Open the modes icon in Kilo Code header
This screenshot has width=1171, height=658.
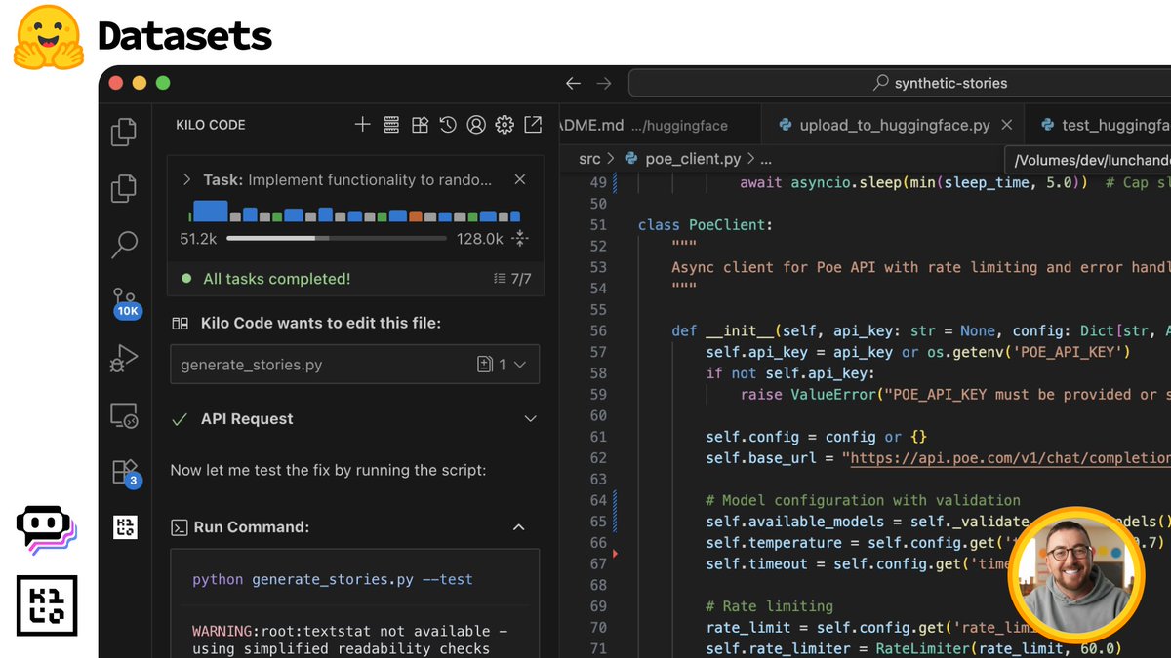[420, 125]
